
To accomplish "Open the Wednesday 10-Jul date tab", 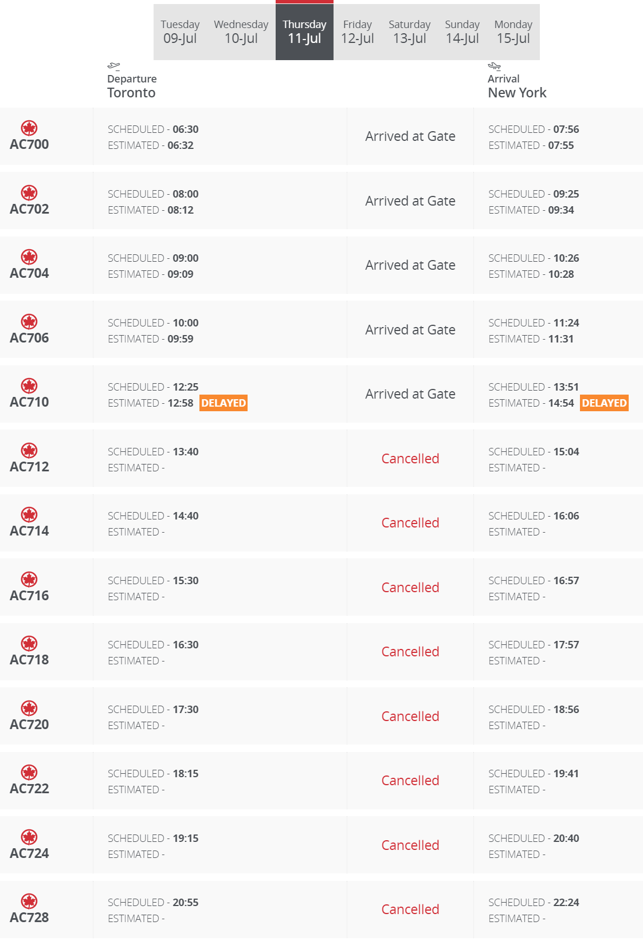I will pyautogui.click(x=241, y=32).
